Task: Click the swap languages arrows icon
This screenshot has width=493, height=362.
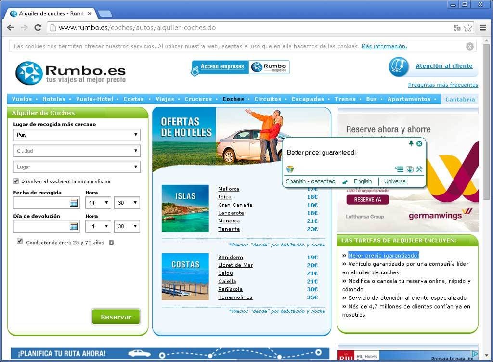Action: 345,181
